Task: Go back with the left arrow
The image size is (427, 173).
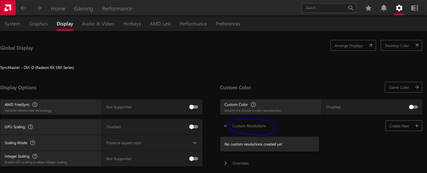Action: [x=23, y=8]
